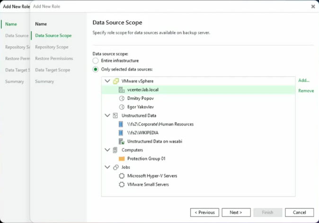
Task: Choose Only selected data sources radio option
Action: pyautogui.click(x=96, y=69)
